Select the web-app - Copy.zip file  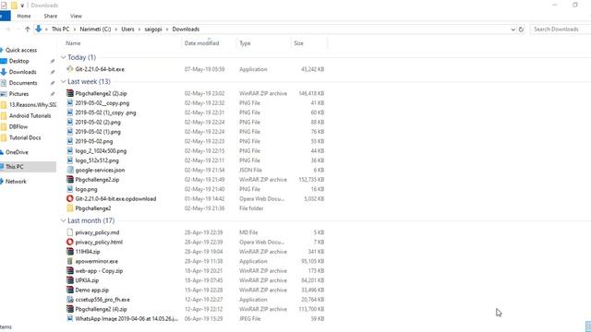coord(99,271)
